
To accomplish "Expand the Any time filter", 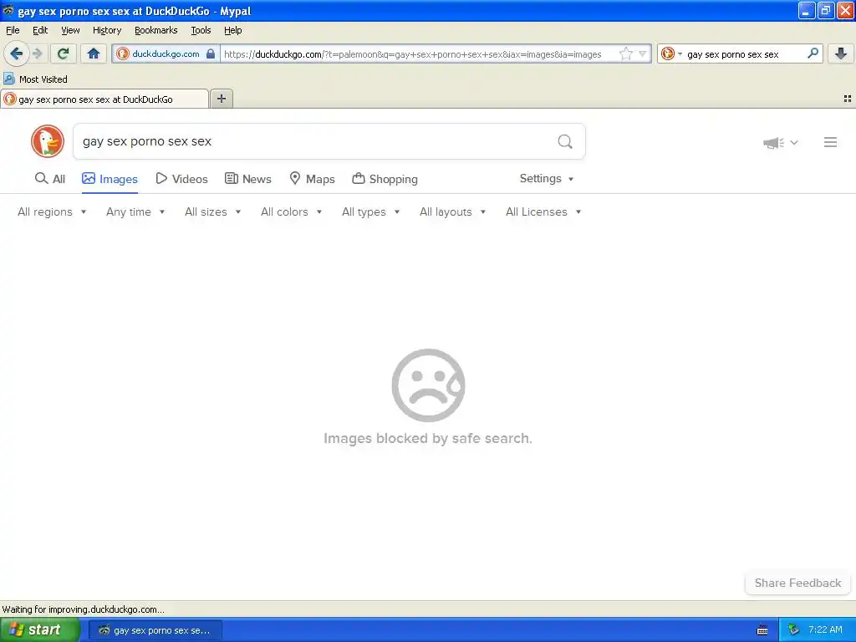I will tap(135, 211).
